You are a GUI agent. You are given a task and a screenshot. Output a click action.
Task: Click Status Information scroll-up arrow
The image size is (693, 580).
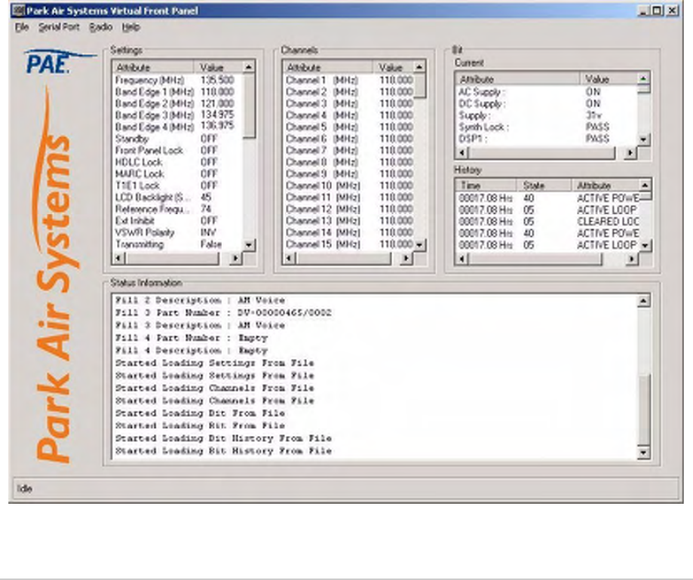click(x=643, y=301)
